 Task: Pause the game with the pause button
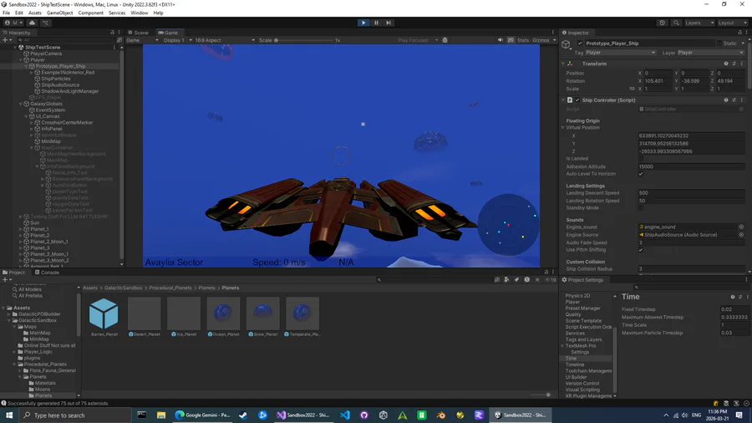point(376,23)
